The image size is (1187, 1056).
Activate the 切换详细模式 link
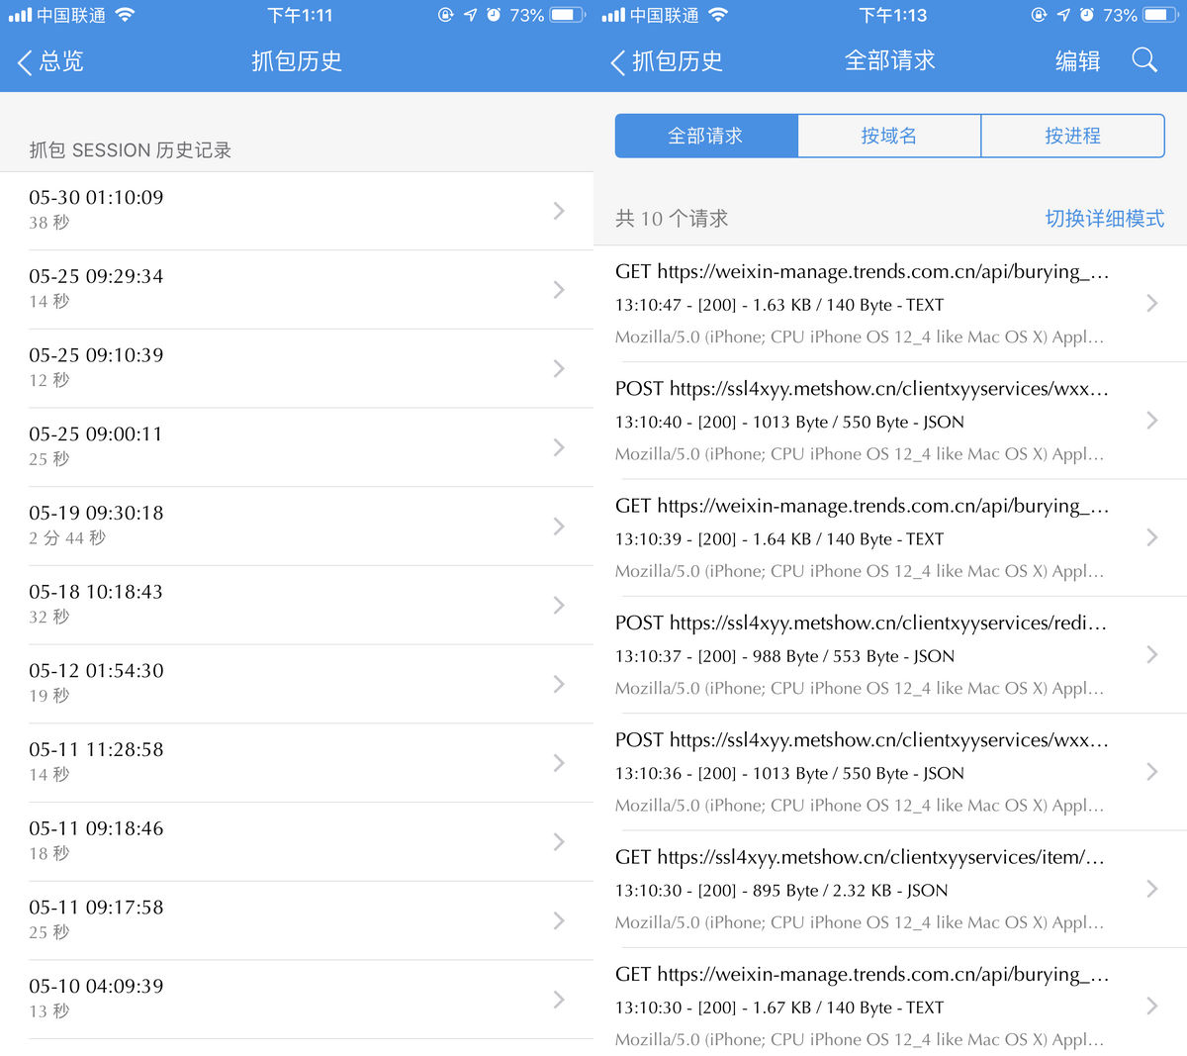1105,219
